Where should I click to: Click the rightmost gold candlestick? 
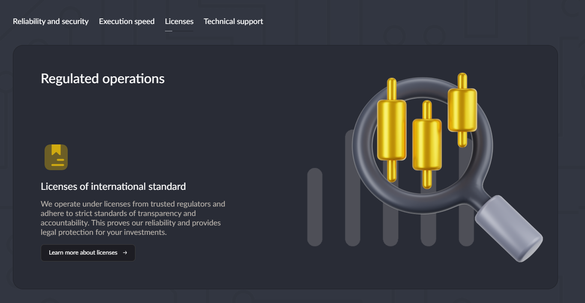click(462, 110)
